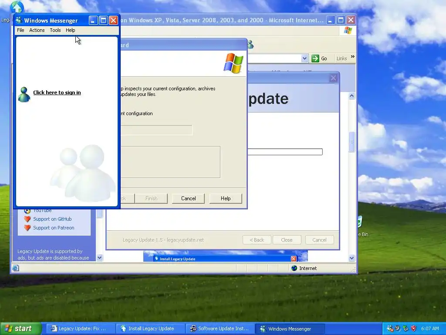Viewport: 446px width, 335px height.
Task: Click the Close button in Legacy Update installer
Action: pyautogui.click(x=287, y=240)
